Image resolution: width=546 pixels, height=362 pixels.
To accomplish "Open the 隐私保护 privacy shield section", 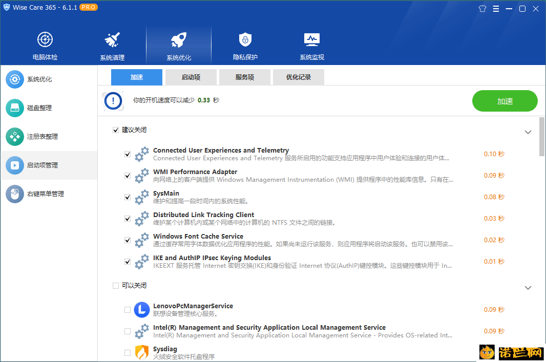I will pyautogui.click(x=245, y=46).
